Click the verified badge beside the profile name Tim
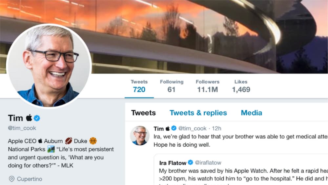Screen dimensions: 328x185 37,118
